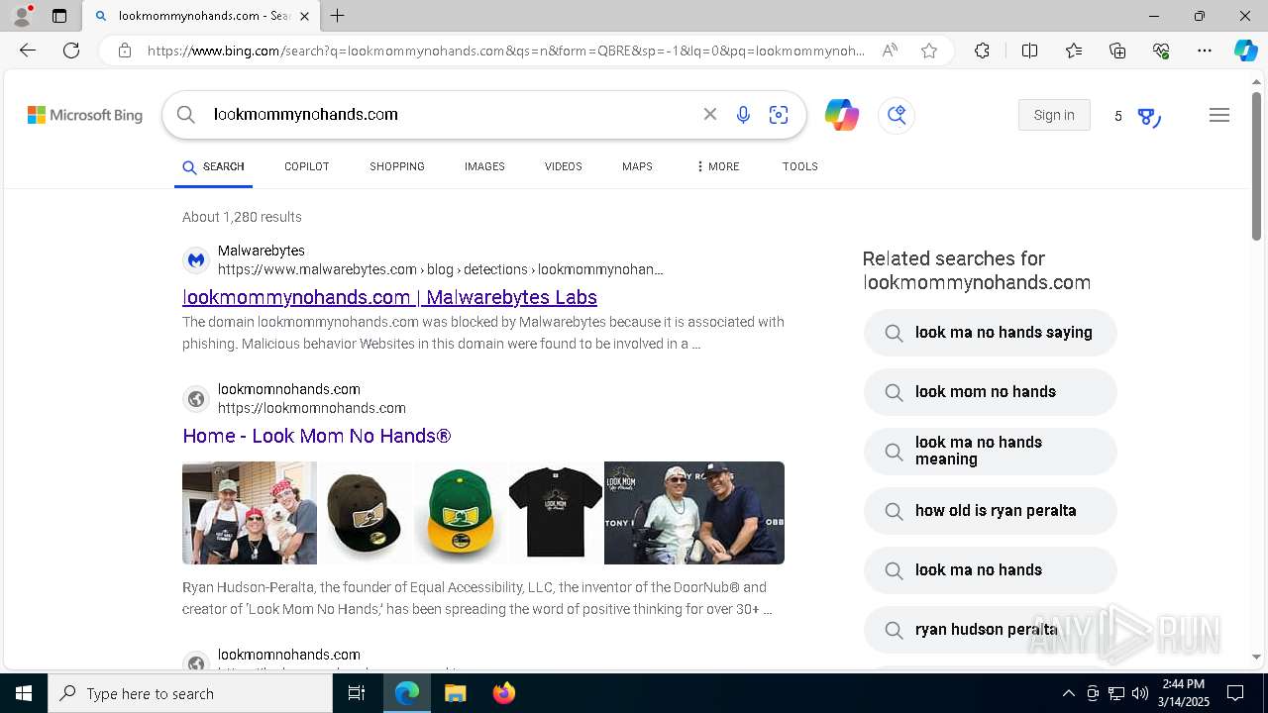Viewport: 1268px width, 713px height.
Task: Open the TOOLS option
Action: point(799,166)
